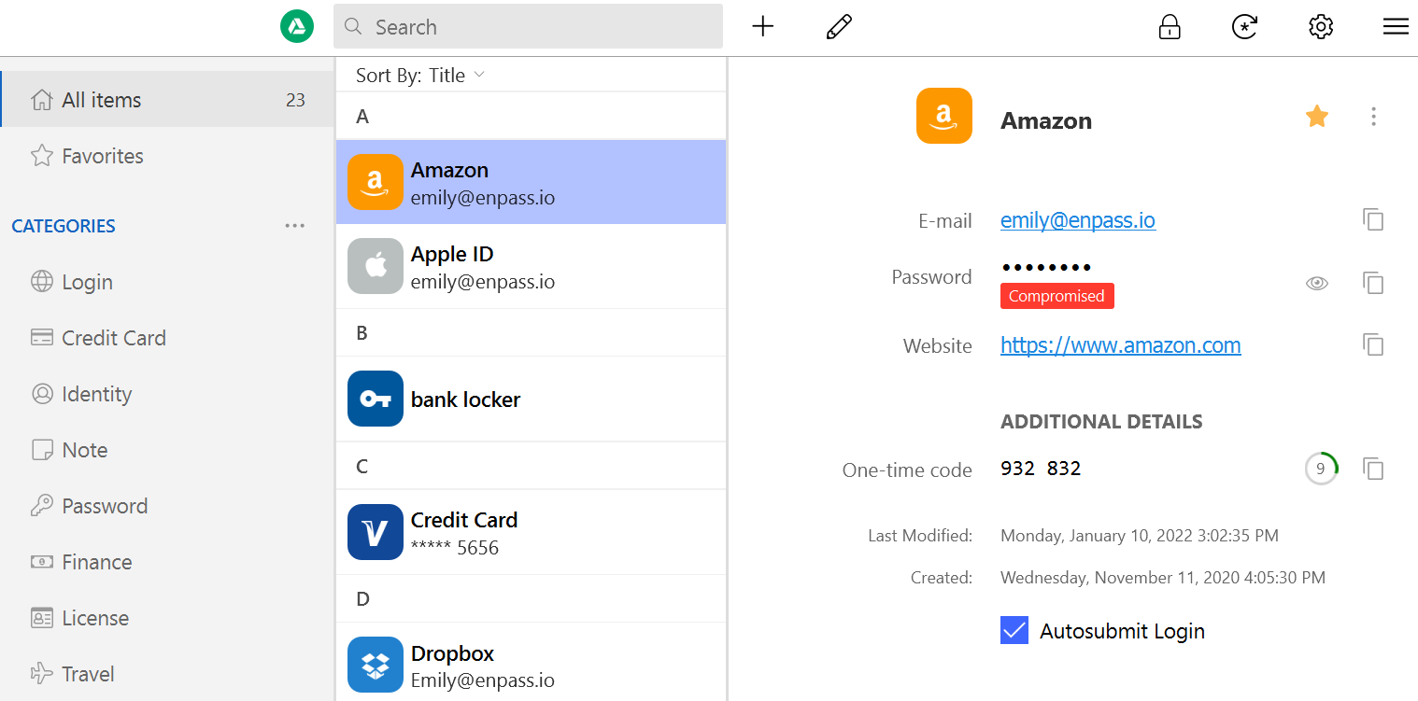Screen dimensions: 1418x701
Task: Click into the Search field
Action: click(528, 26)
